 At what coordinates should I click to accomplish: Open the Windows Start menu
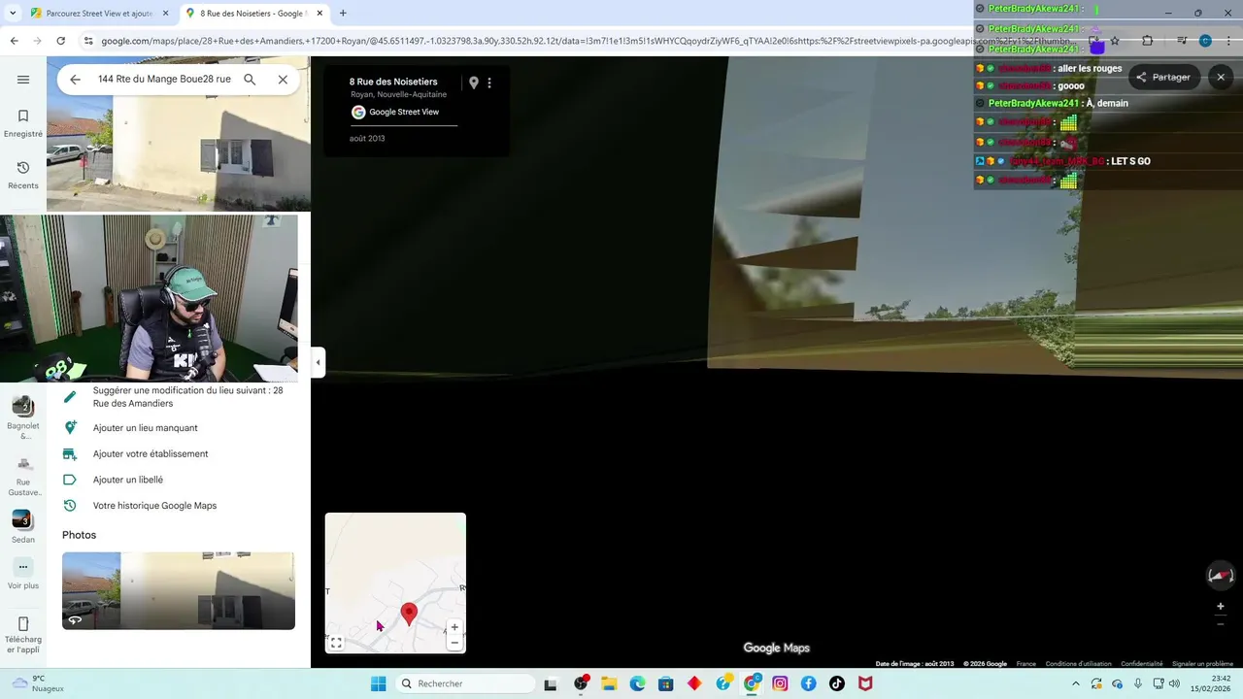point(378,683)
